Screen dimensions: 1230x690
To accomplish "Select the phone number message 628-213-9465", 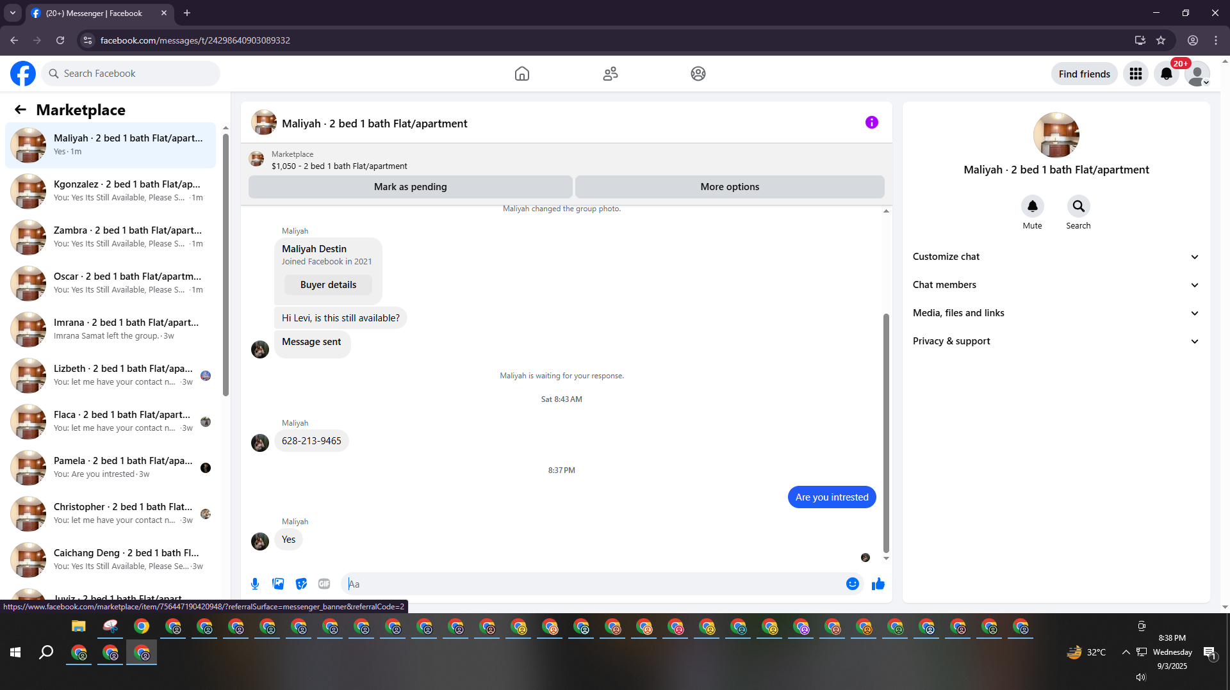I will (311, 441).
